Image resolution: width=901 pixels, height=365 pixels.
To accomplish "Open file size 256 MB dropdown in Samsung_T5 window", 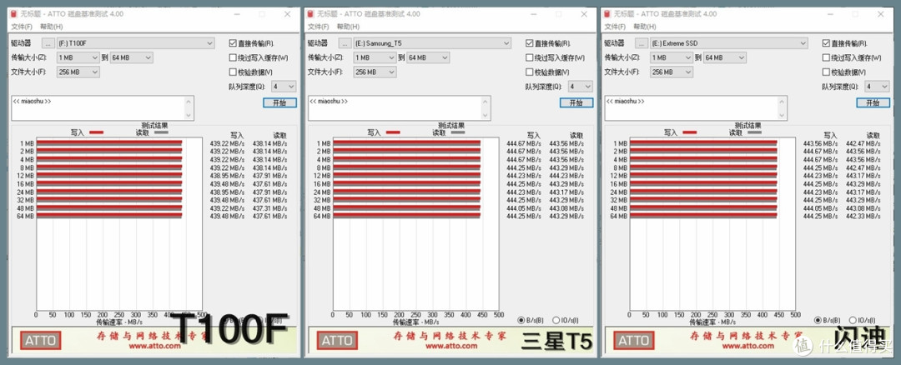I will click(375, 72).
